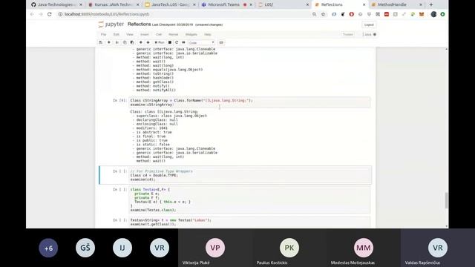
Task: Click the green update icon in browser toolbar
Action: (x=442, y=14)
